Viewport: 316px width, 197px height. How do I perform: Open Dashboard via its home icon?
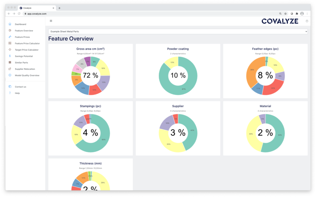(x=10, y=24)
